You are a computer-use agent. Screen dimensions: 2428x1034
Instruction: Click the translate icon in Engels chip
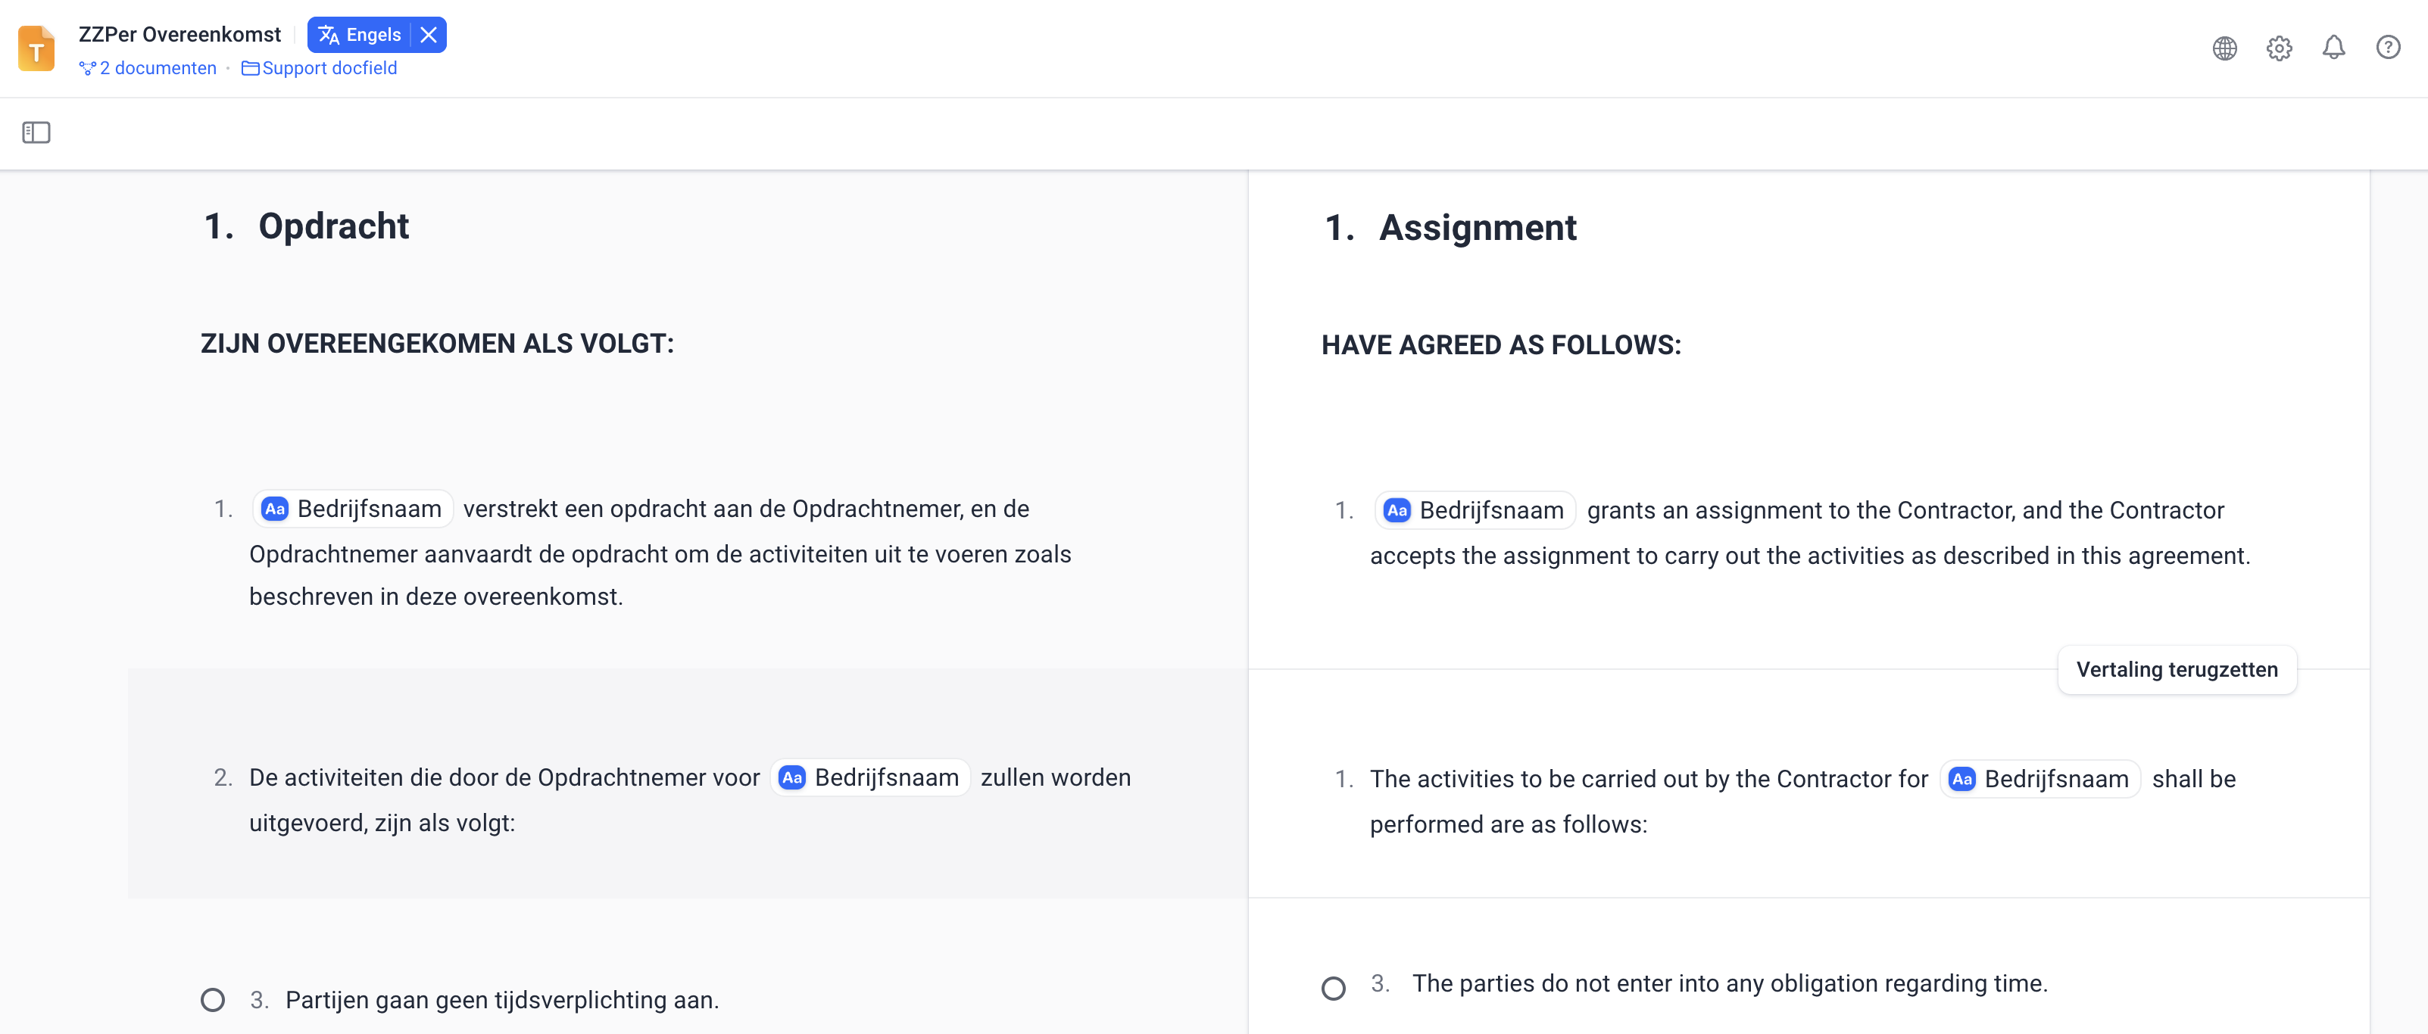328,35
